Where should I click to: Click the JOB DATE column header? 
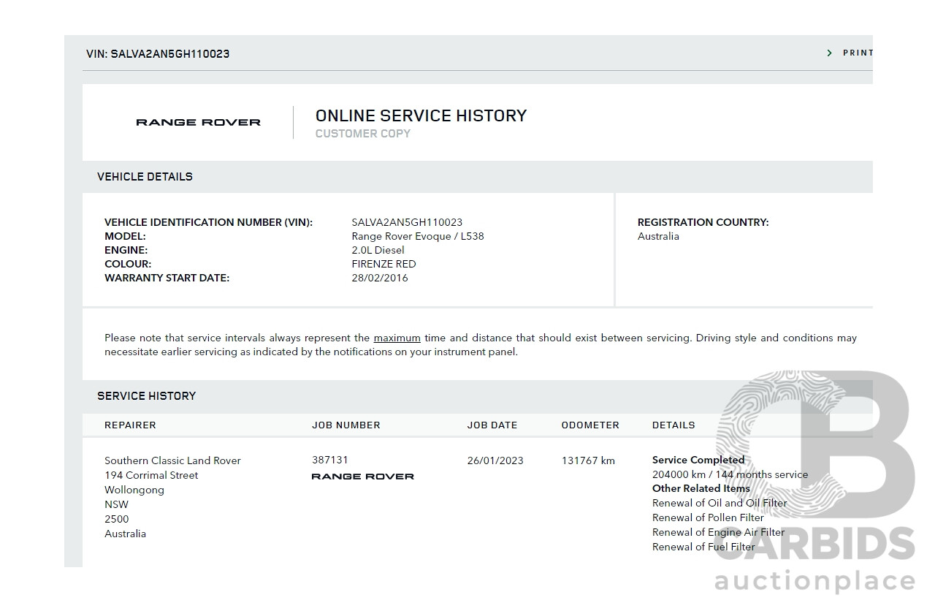click(x=492, y=425)
